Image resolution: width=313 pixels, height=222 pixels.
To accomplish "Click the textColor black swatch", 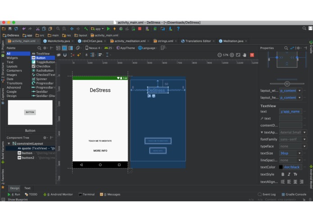I will pyautogui.click(x=281, y=167).
